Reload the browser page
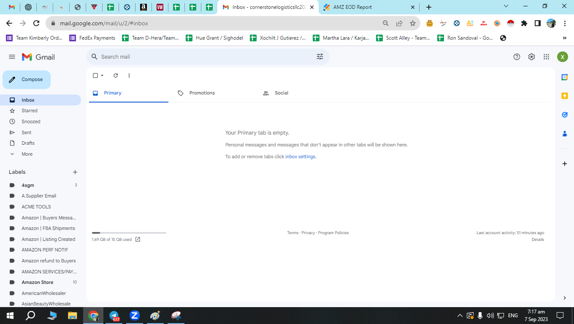This screenshot has height=324, width=574. point(36,23)
